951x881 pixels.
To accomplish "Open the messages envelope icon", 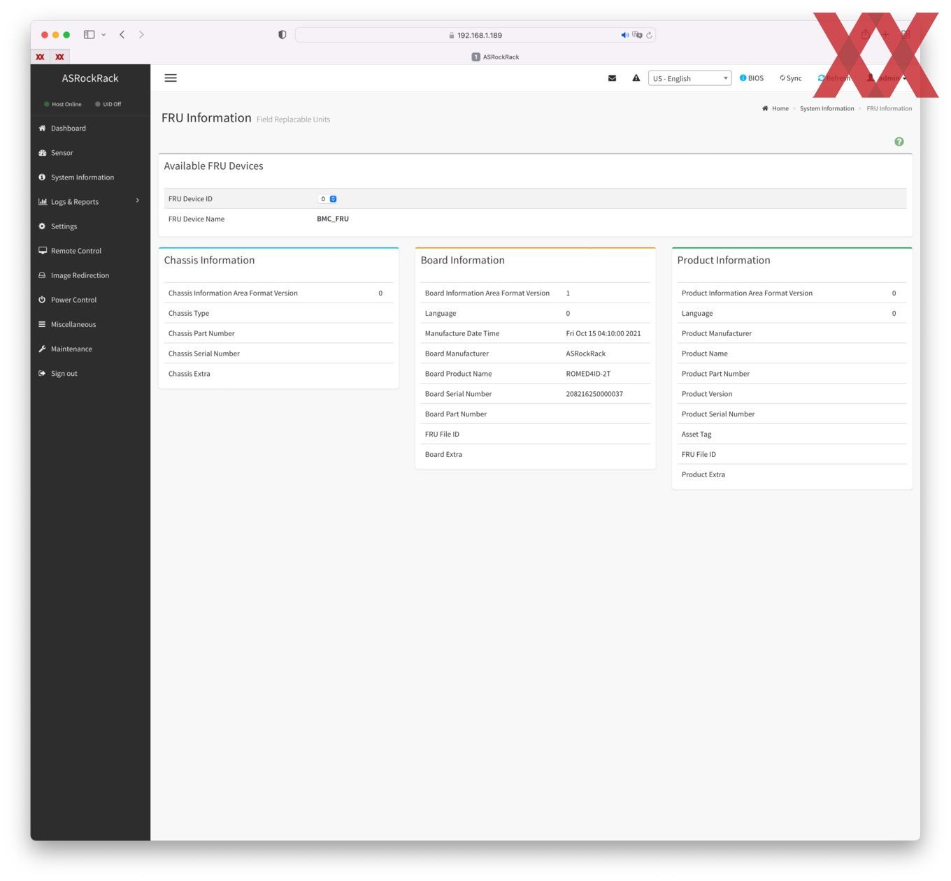I will (612, 78).
